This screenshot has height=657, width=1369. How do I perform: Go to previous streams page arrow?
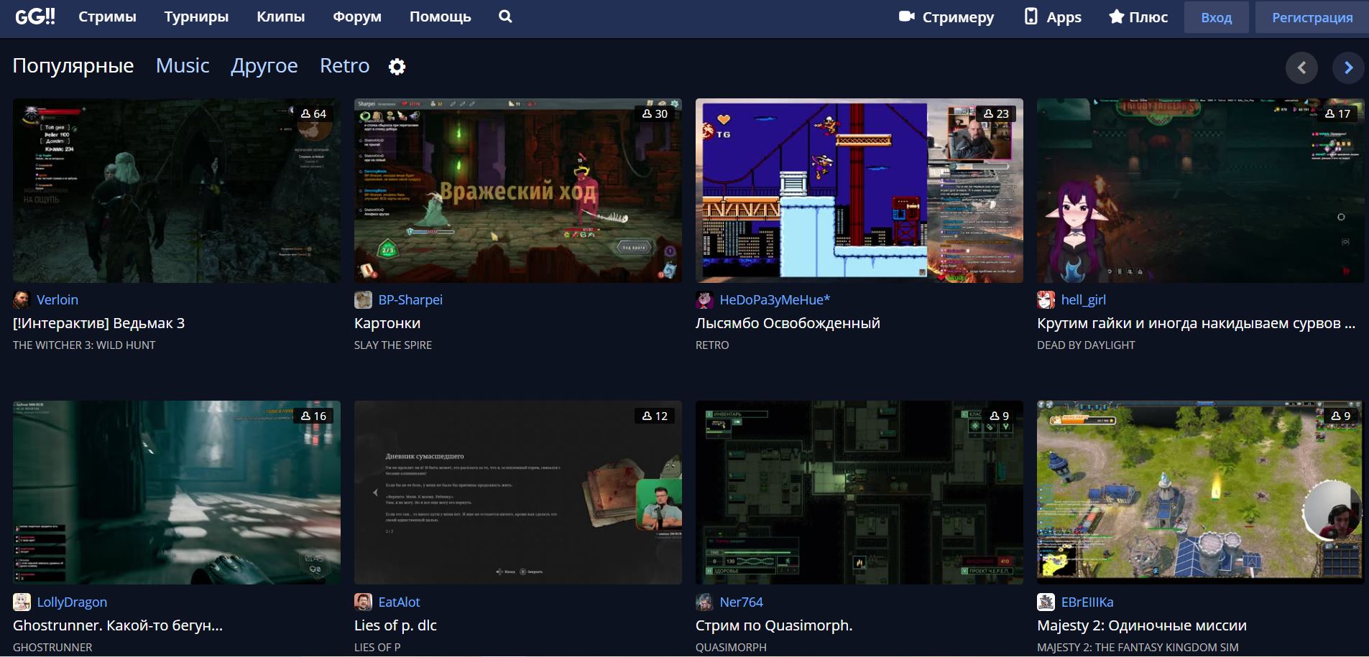click(1301, 67)
